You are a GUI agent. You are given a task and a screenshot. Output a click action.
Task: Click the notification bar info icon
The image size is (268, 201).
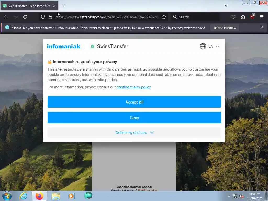click(7, 27)
